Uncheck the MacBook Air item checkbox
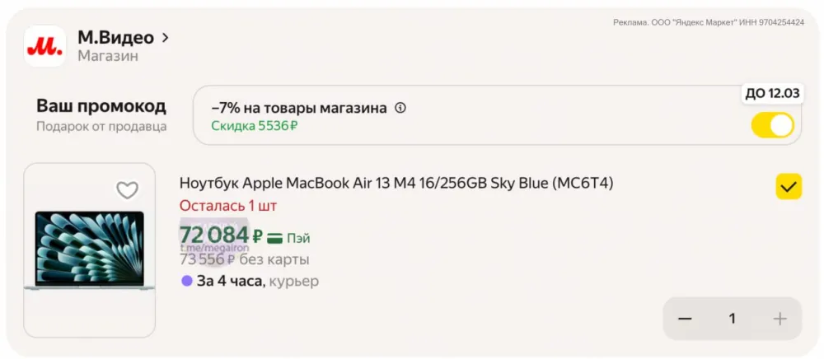Image resolution: width=824 pixels, height=359 pixels. (x=789, y=187)
